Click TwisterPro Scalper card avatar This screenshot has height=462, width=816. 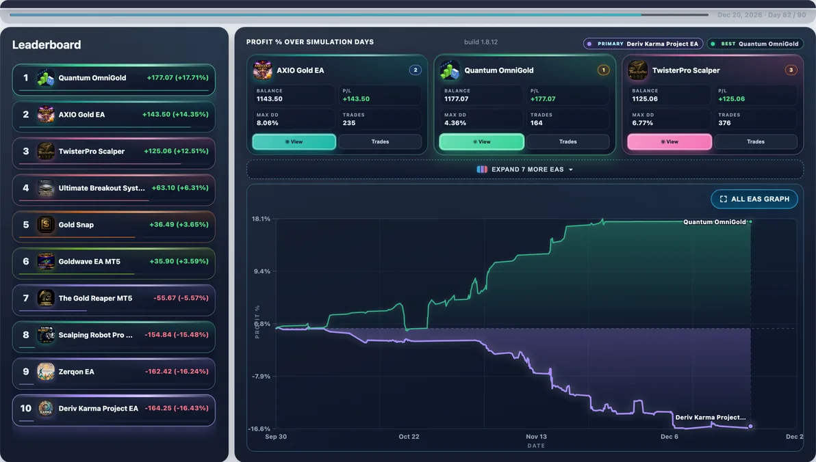point(637,70)
